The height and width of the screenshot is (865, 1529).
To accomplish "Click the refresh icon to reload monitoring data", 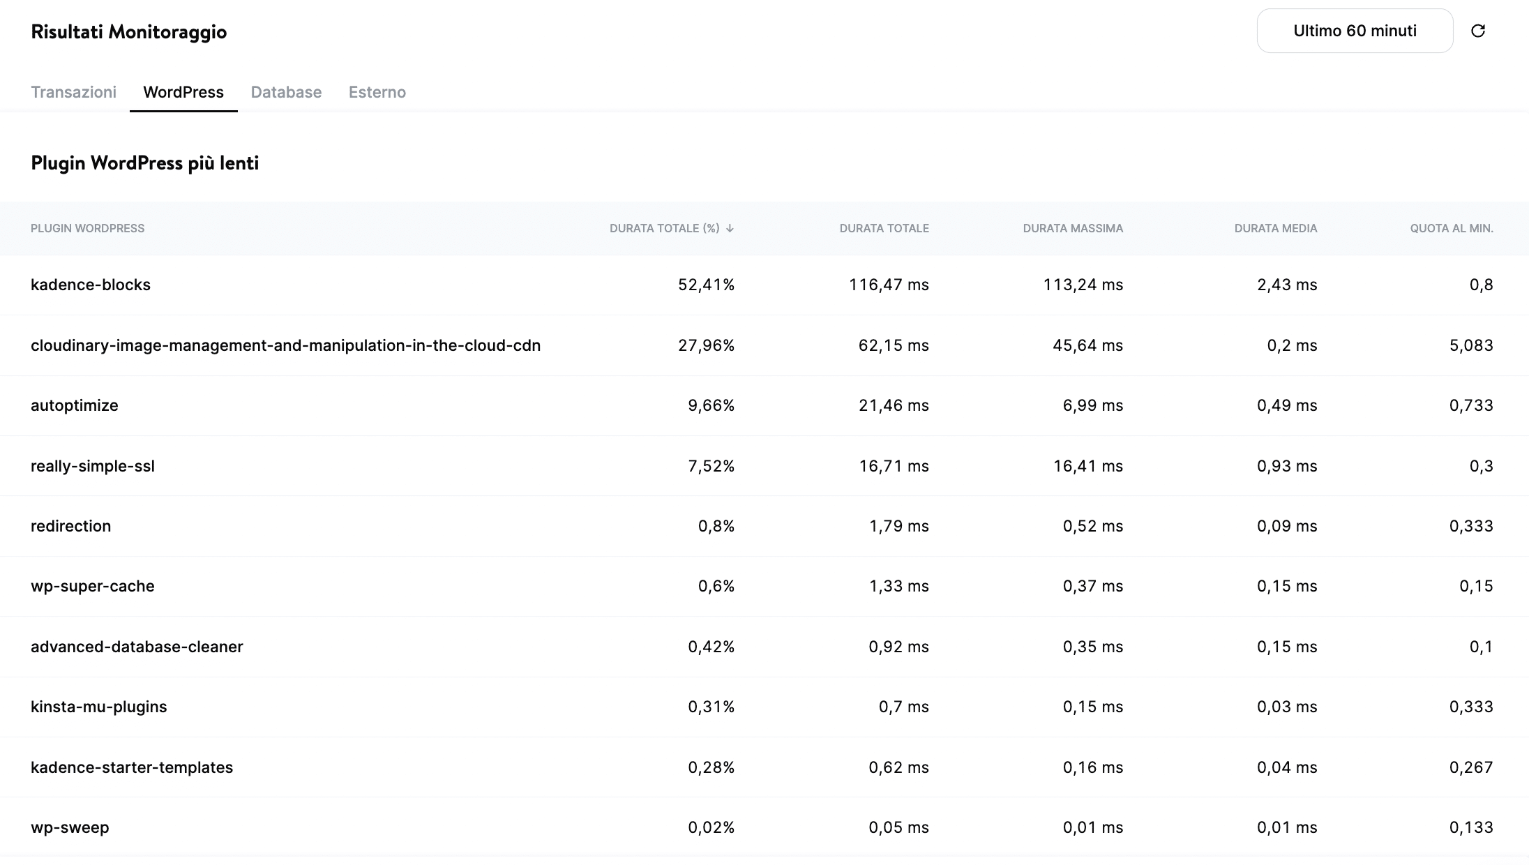I will click(1479, 31).
